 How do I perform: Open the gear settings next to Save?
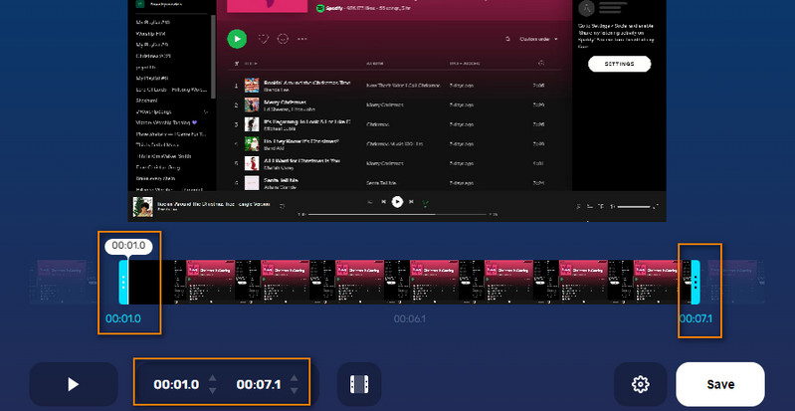coord(641,384)
